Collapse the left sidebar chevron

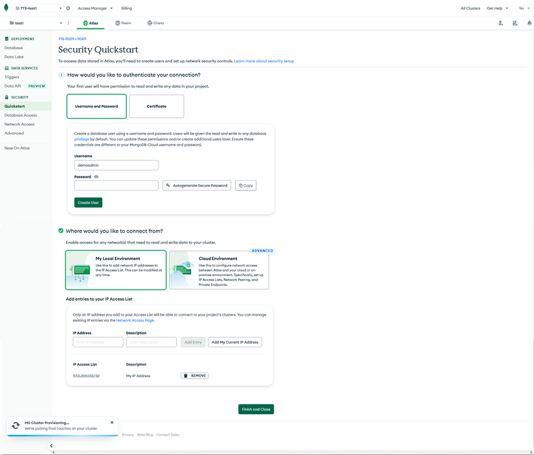(51, 445)
